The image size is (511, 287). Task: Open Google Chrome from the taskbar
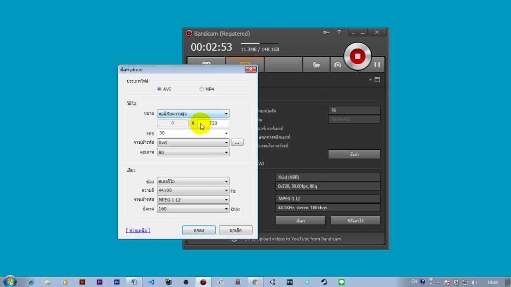(255, 282)
